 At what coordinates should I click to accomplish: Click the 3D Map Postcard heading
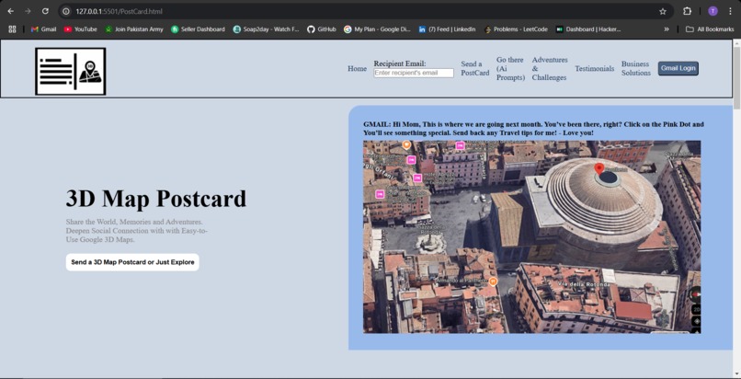156,199
